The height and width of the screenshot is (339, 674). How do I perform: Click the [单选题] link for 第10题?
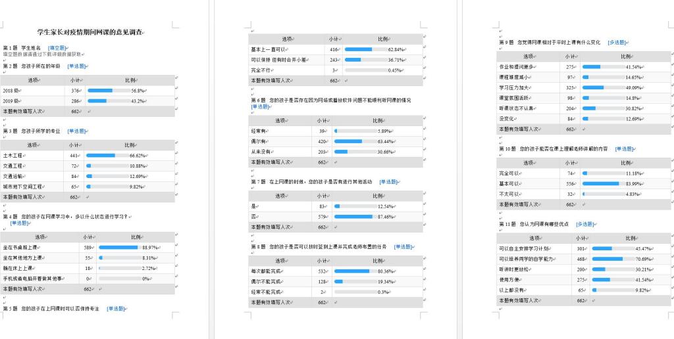[624, 148]
